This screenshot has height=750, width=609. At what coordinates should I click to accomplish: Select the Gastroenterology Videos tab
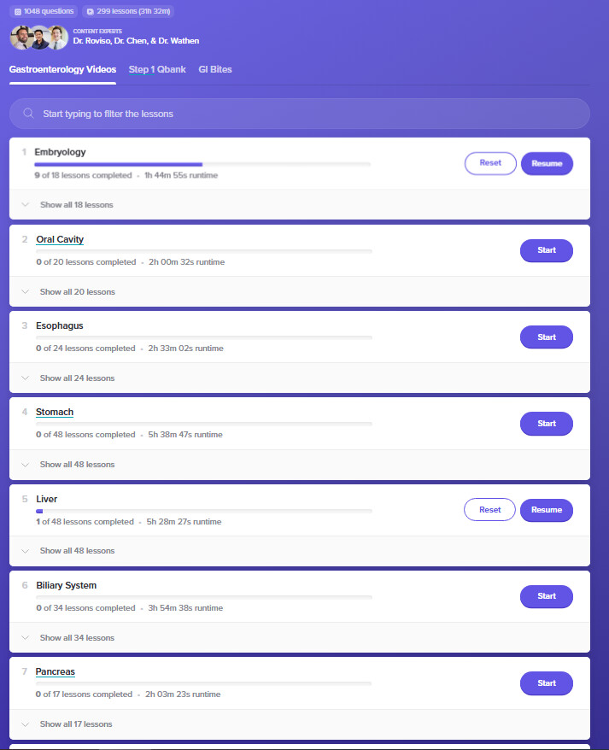coord(63,69)
